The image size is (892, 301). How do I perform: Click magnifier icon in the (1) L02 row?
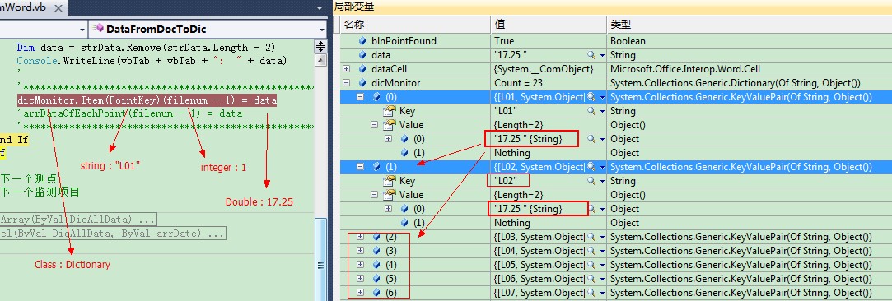click(x=591, y=167)
